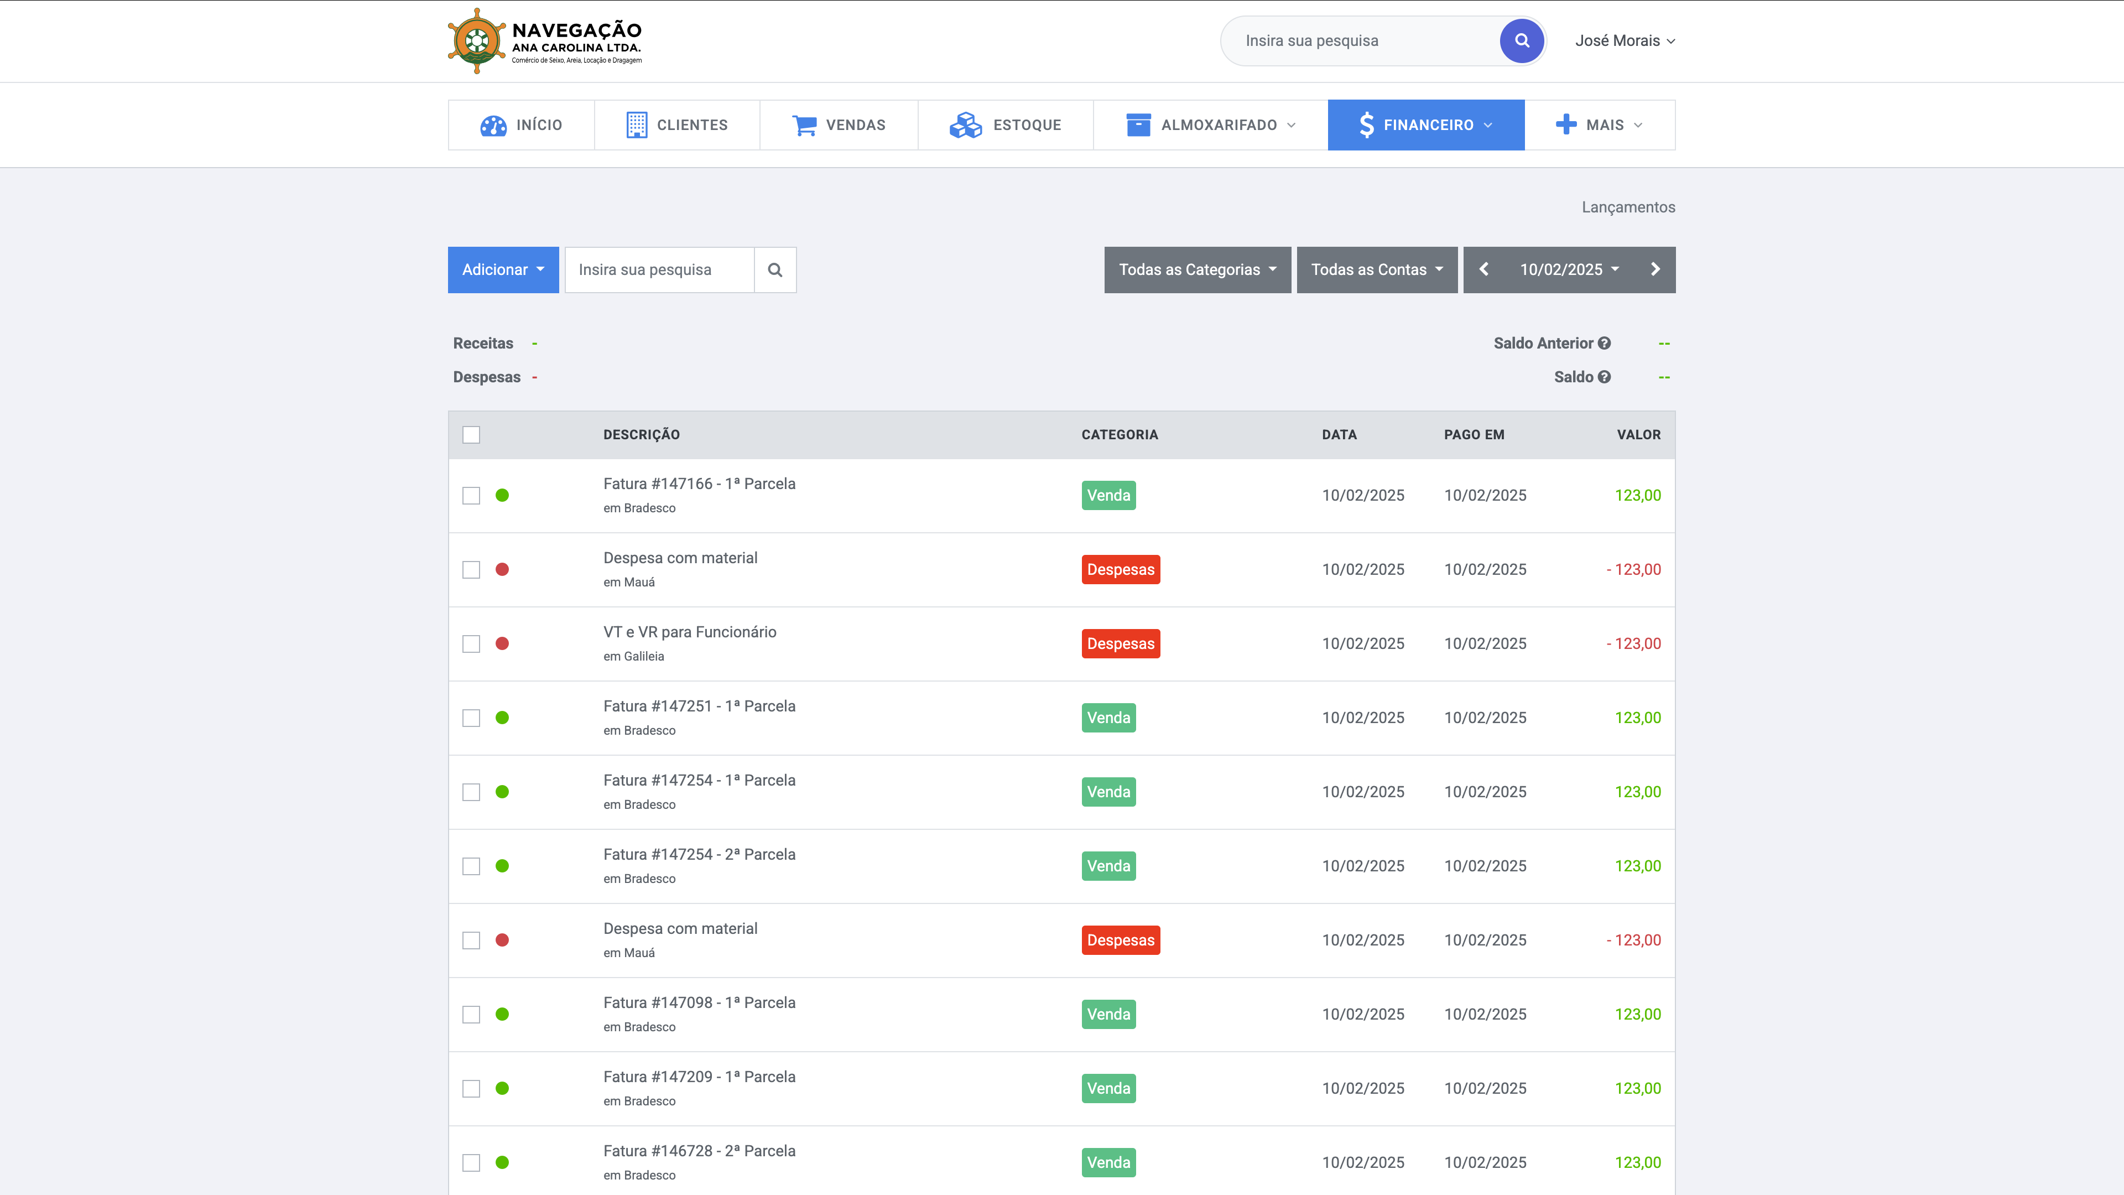Toggle the select-all checkbox in table header
The image size is (2124, 1195).
471,435
